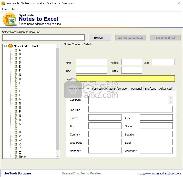The image size is (183, 177).
Task: Click the First name input field
Action: tap(91, 62)
